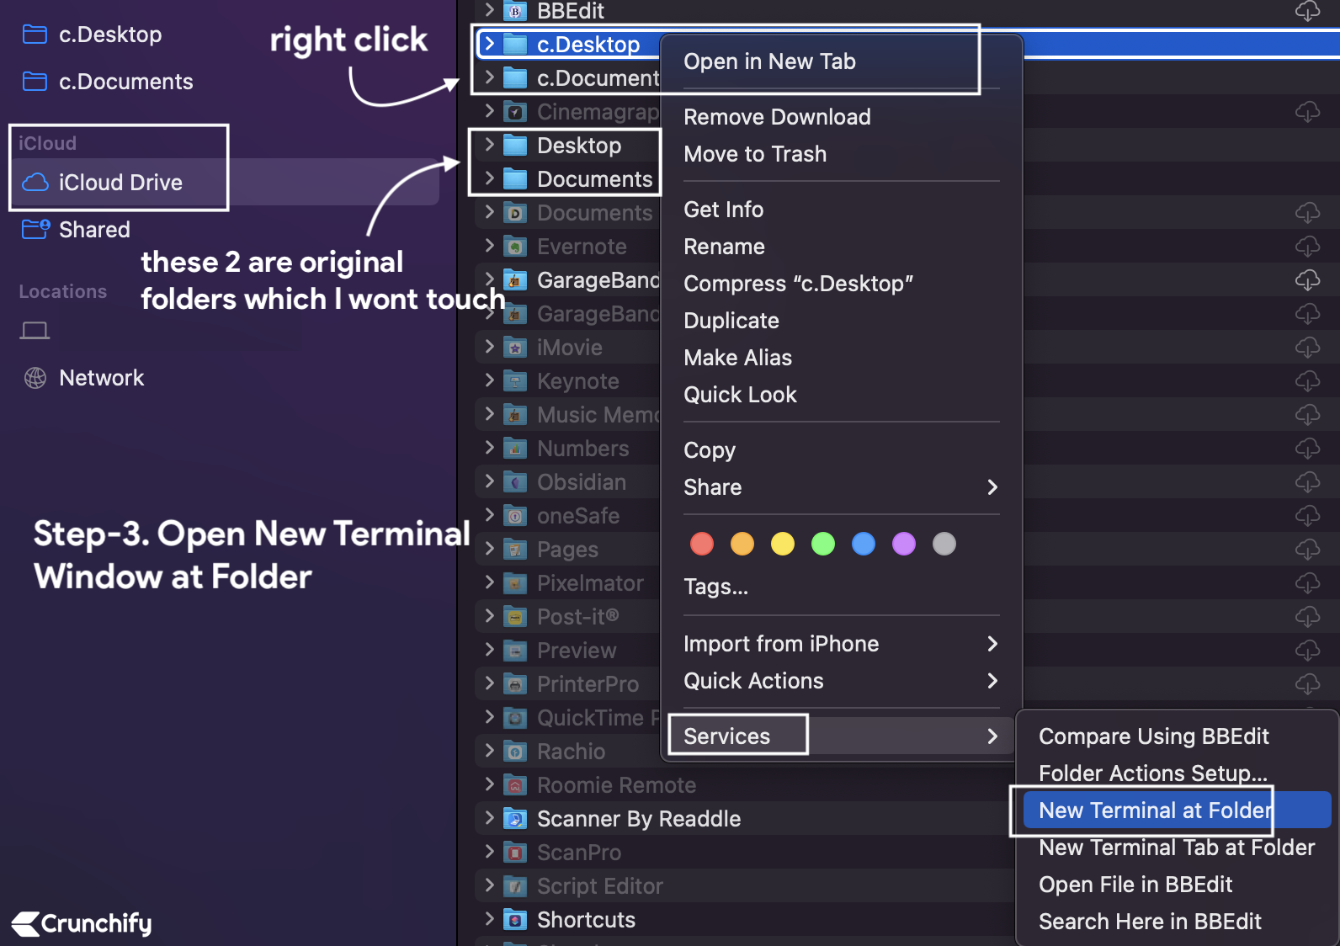1340x946 pixels.
Task: Download BBEdit folder via cloud icon
Action: (1307, 11)
